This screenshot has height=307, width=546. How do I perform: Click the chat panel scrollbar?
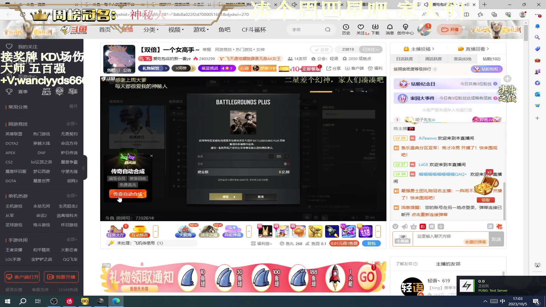pyautogui.click(x=504, y=201)
